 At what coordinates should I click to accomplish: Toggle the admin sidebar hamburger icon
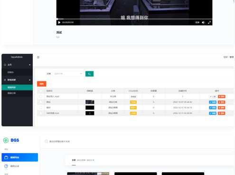click(x=38, y=57)
